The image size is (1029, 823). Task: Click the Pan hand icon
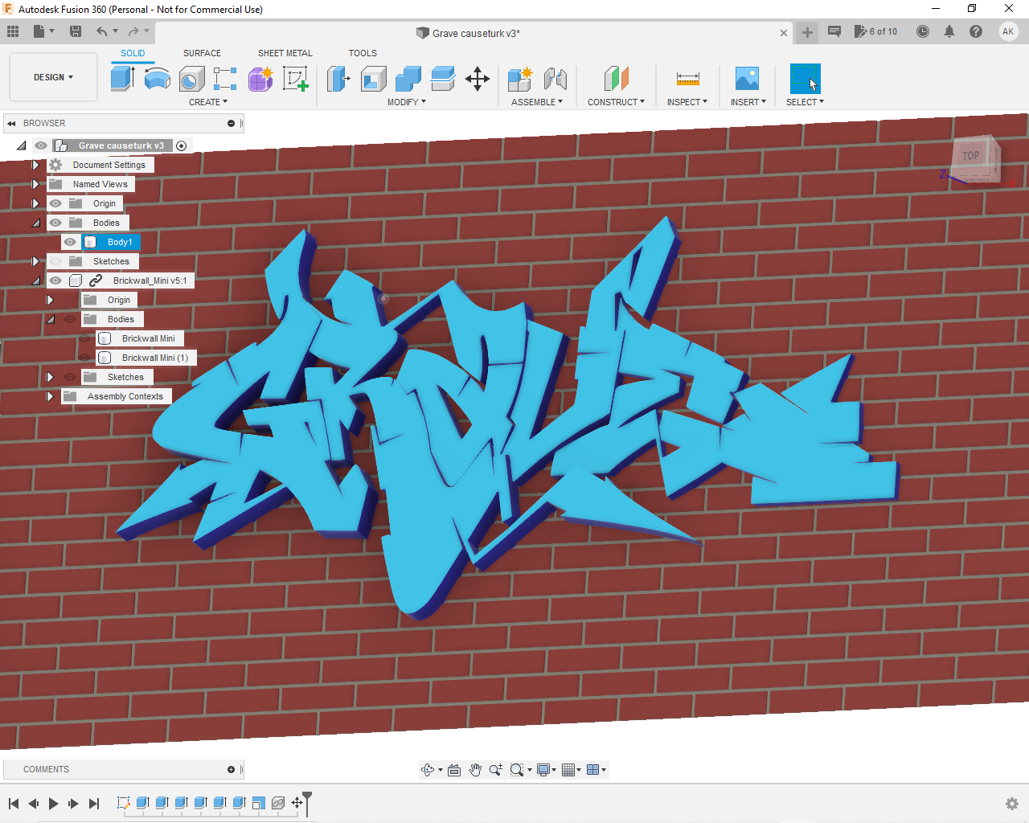coord(475,770)
